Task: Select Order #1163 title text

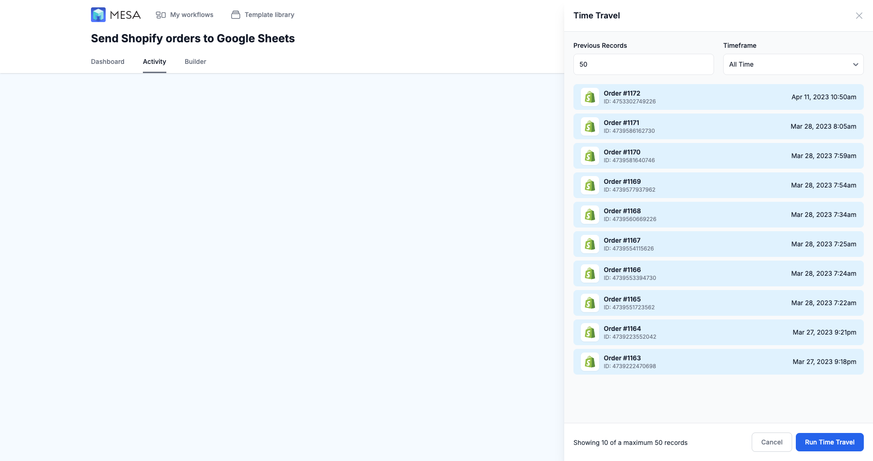Action: 622,358
